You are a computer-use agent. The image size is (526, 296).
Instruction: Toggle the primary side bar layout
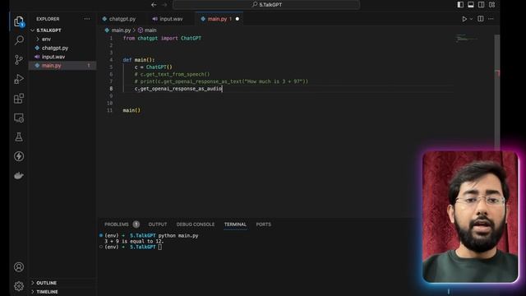(460, 4)
